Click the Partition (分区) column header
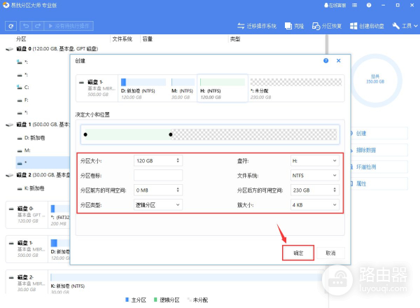Image resolution: width=420 pixels, height=308 pixels. [21, 39]
